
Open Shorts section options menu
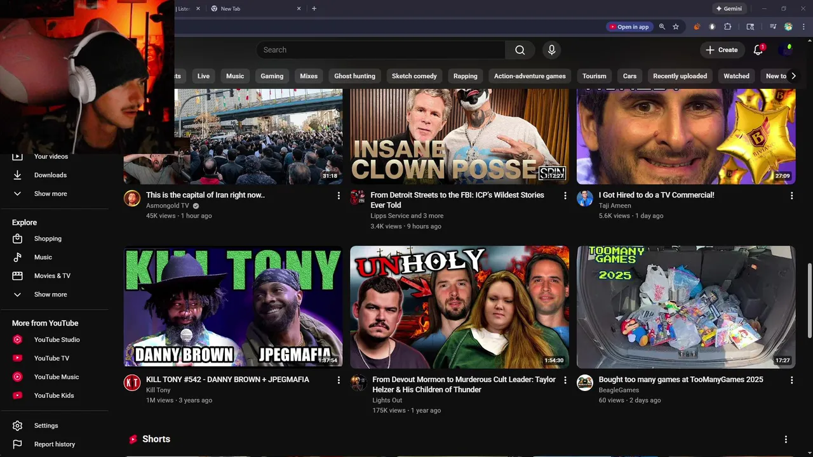(x=786, y=439)
